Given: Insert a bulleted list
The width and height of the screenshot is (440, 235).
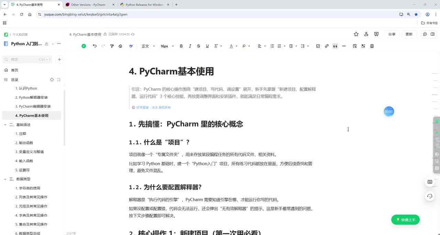Looking at the screenshot, I should [x=272, y=46].
